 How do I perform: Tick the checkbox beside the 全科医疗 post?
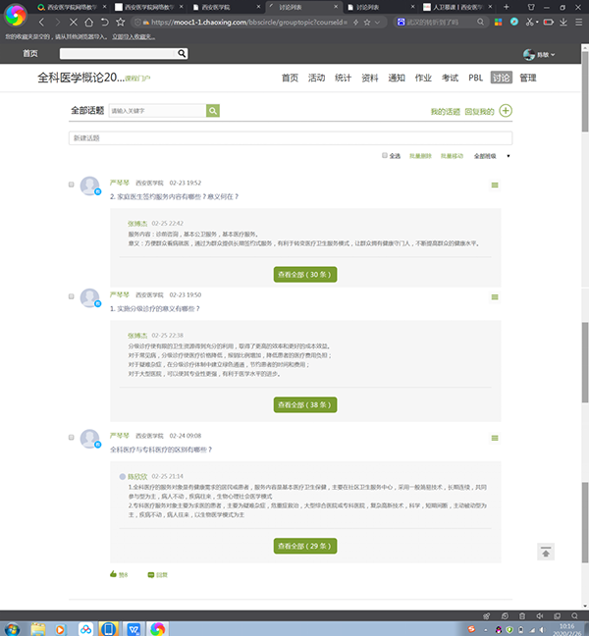point(72,436)
